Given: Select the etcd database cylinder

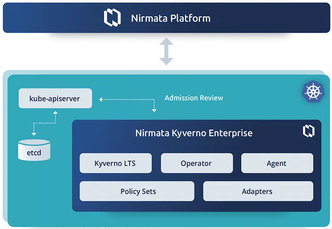Looking at the screenshot, I should click(34, 150).
